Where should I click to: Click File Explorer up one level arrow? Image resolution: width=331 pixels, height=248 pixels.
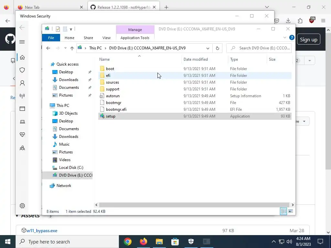(x=72, y=48)
